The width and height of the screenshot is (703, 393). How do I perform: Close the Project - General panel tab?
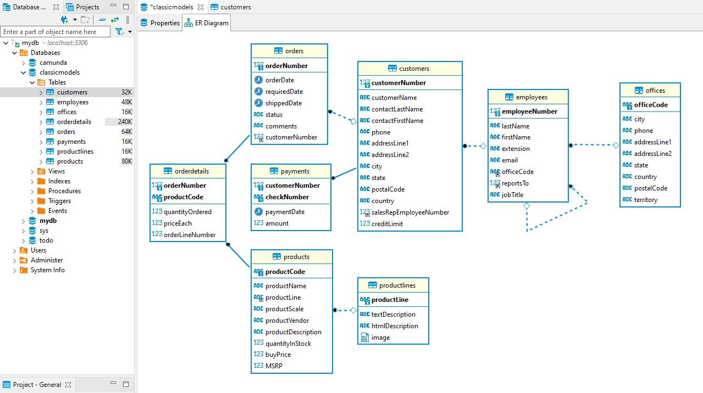(x=68, y=385)
